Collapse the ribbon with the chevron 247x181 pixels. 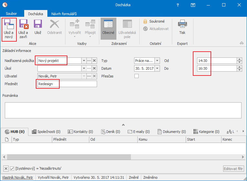pyautogui.click(x=242, y=43)
